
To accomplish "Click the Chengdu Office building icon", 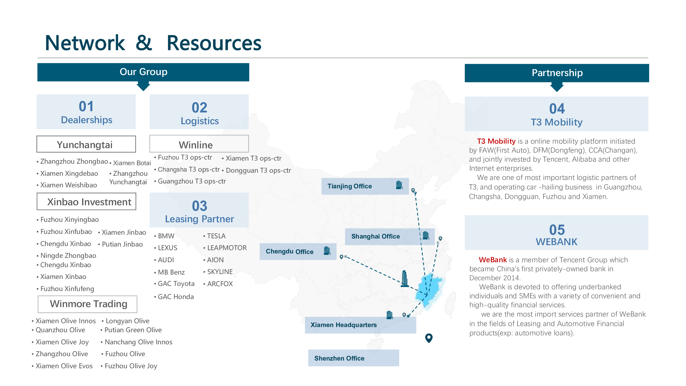I will (x=327, y=251).
